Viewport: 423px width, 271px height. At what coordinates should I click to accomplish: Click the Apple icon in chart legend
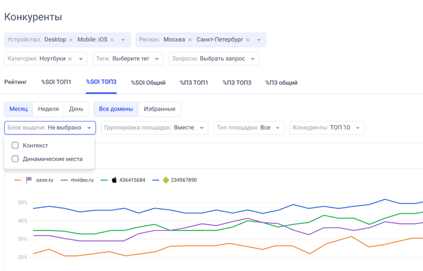click(x=114, y=180)
